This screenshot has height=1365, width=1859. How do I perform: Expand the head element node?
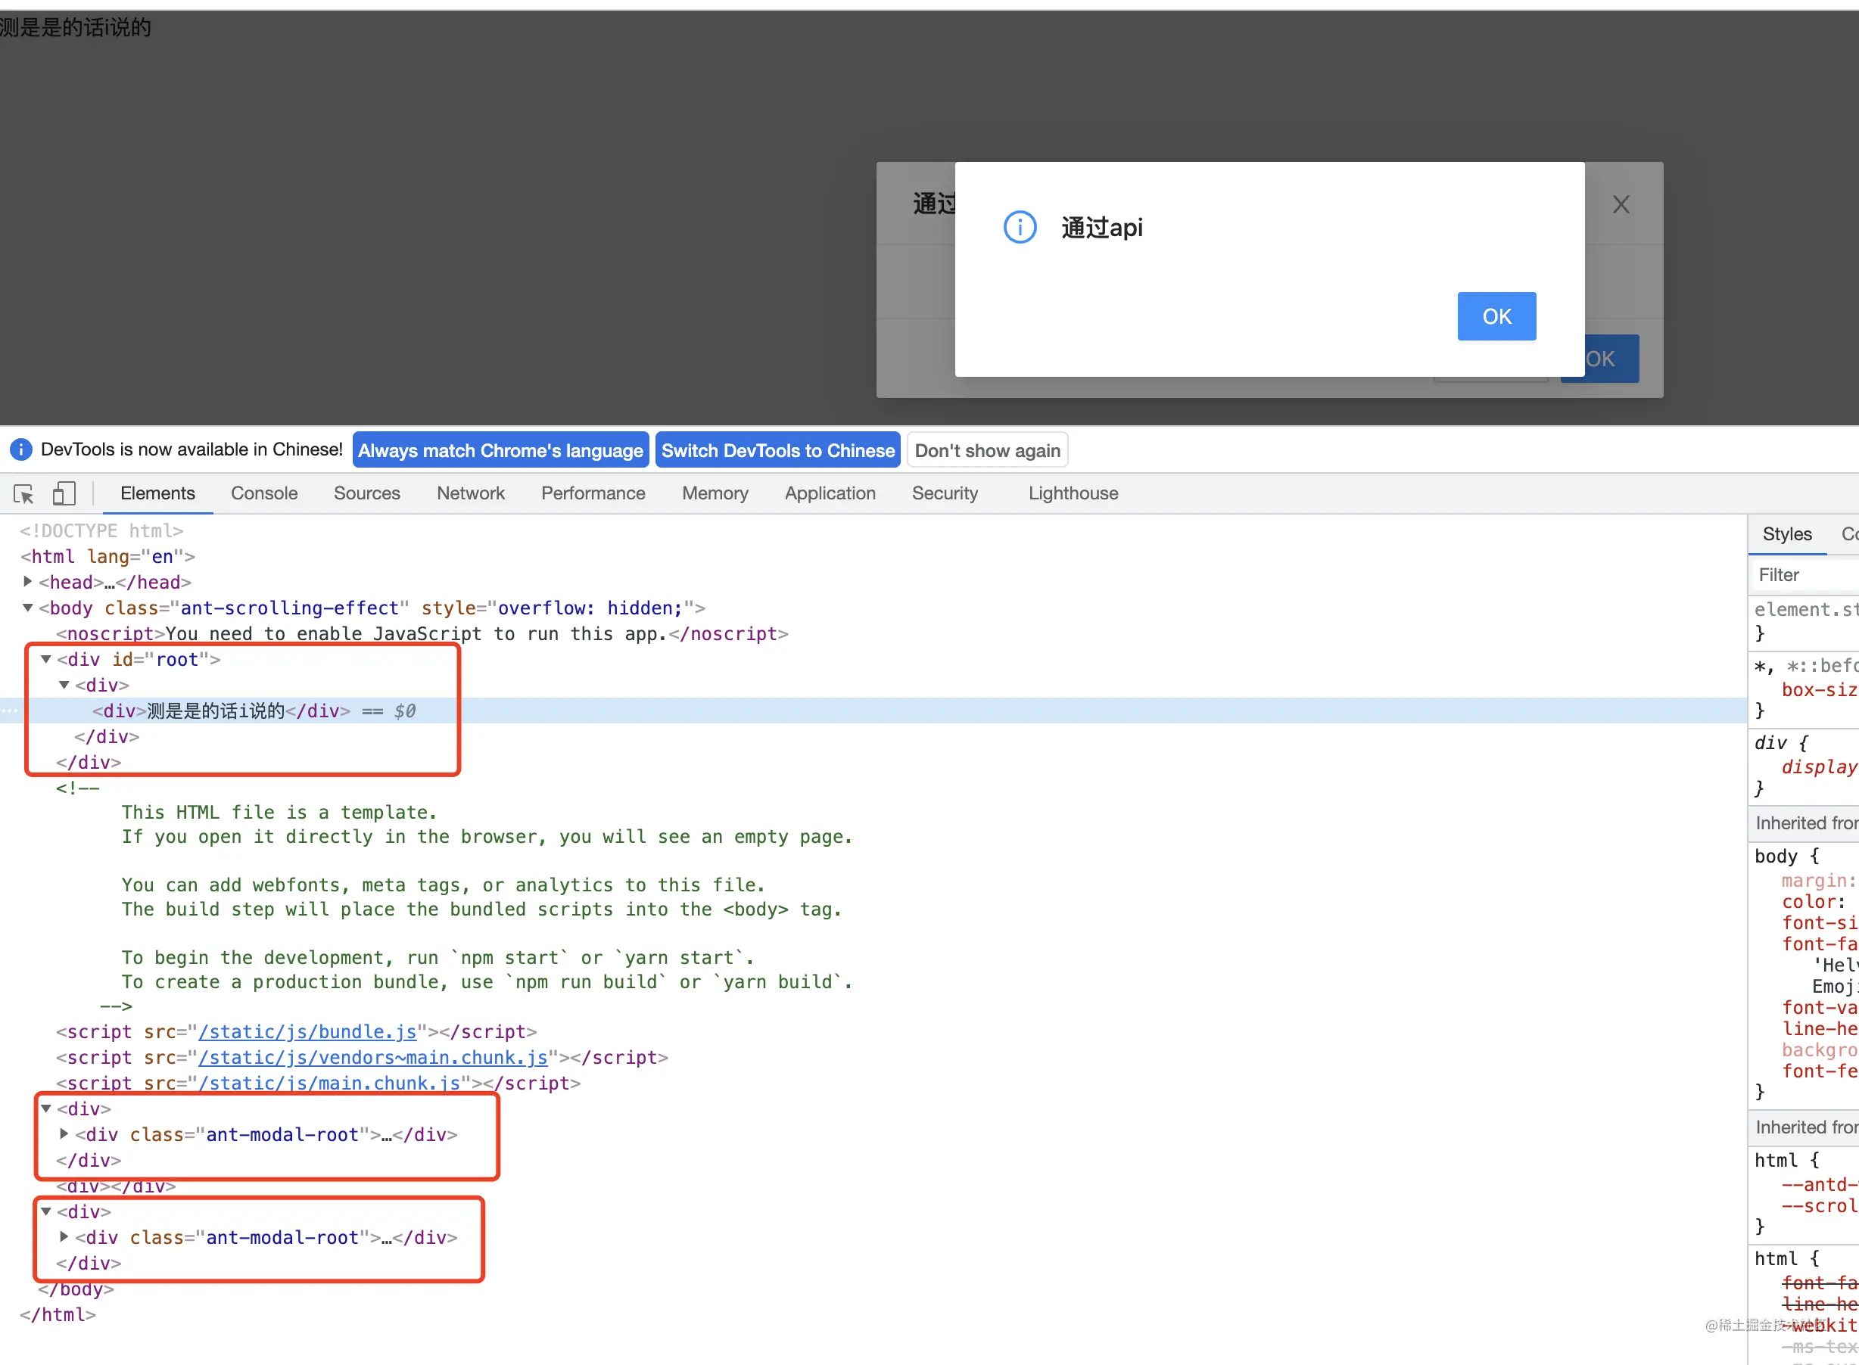pyautogui.click(x=27, y=582)
